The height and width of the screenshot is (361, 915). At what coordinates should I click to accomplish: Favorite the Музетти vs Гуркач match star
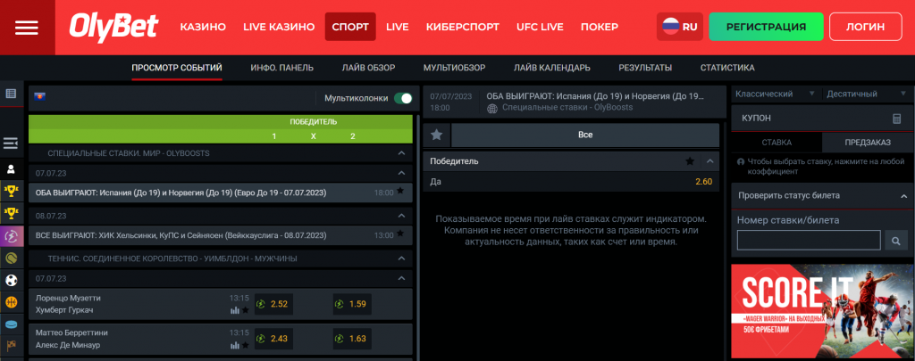[246, 310]
